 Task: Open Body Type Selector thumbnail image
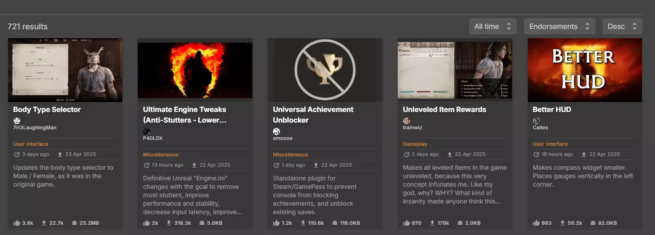[x=65, y=70]
